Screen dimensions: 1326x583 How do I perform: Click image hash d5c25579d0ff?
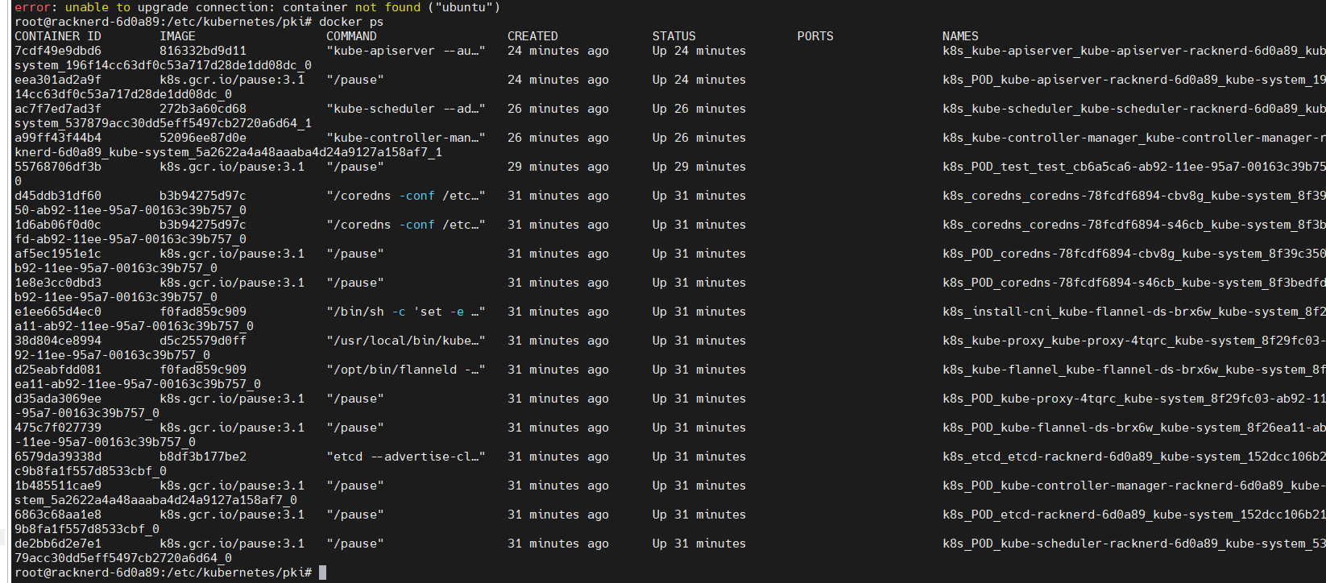(203, 341)
